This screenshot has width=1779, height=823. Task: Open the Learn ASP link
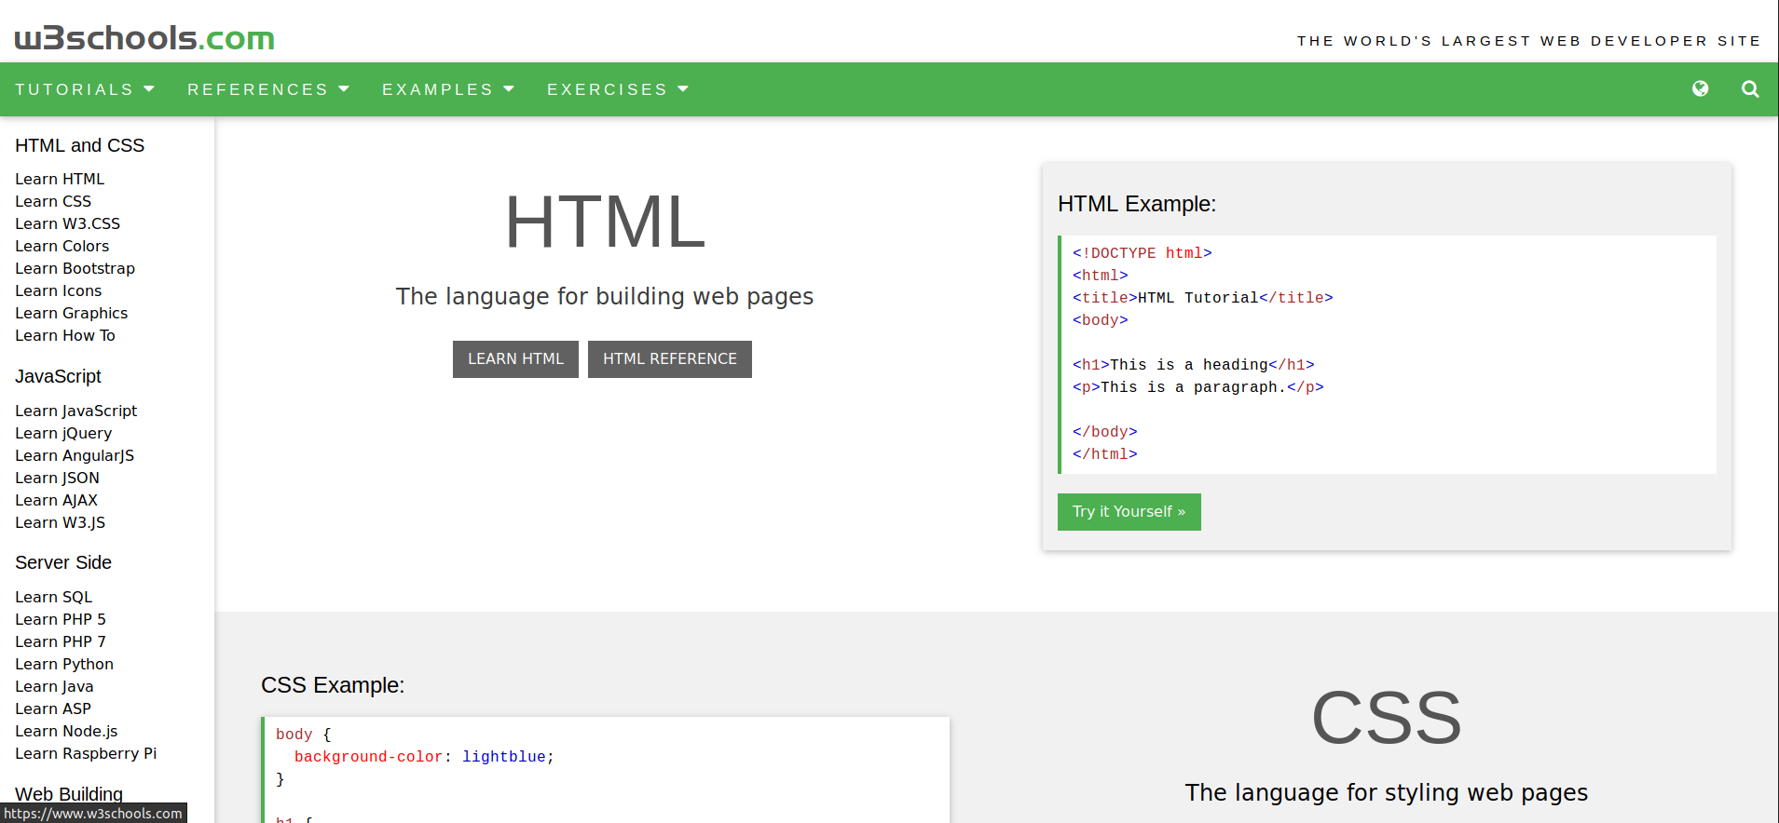pyautogui.click(x=53, y=708)
